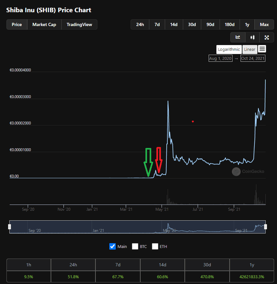Click the May '21 x-axis label
The image size is (277, 284).
coord(162,209)
